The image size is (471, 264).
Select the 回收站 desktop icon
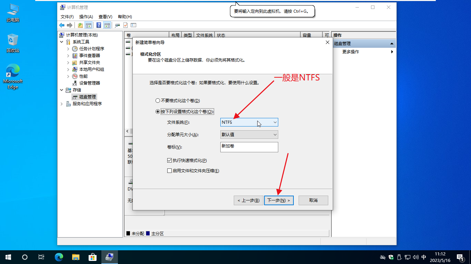tap(13, 43)
